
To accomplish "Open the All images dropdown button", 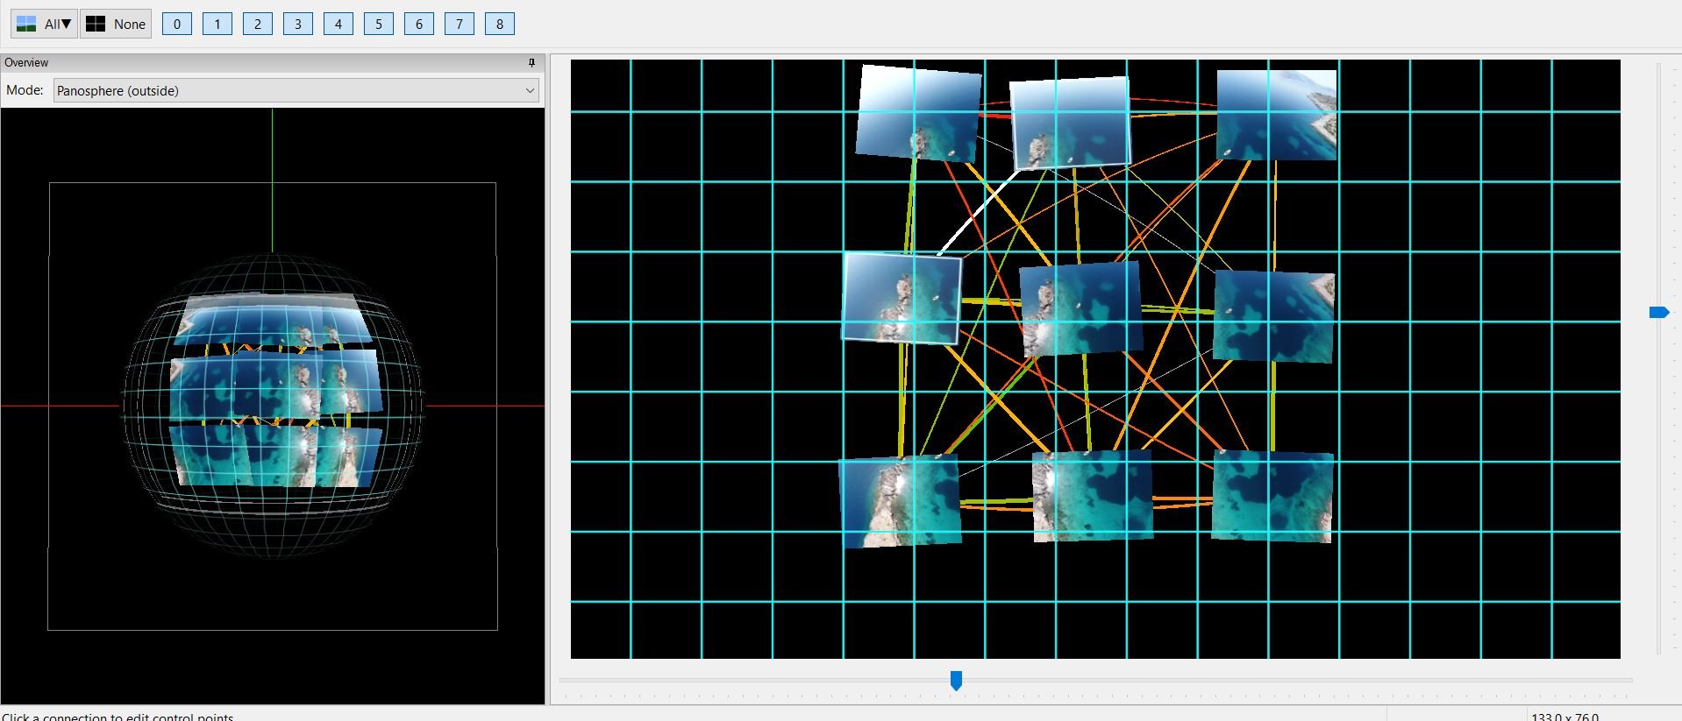I will click(44, 24).
